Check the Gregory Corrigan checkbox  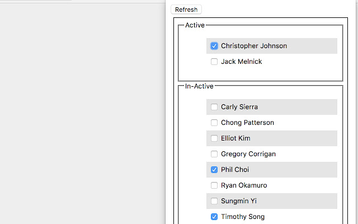tap(214, 154)
